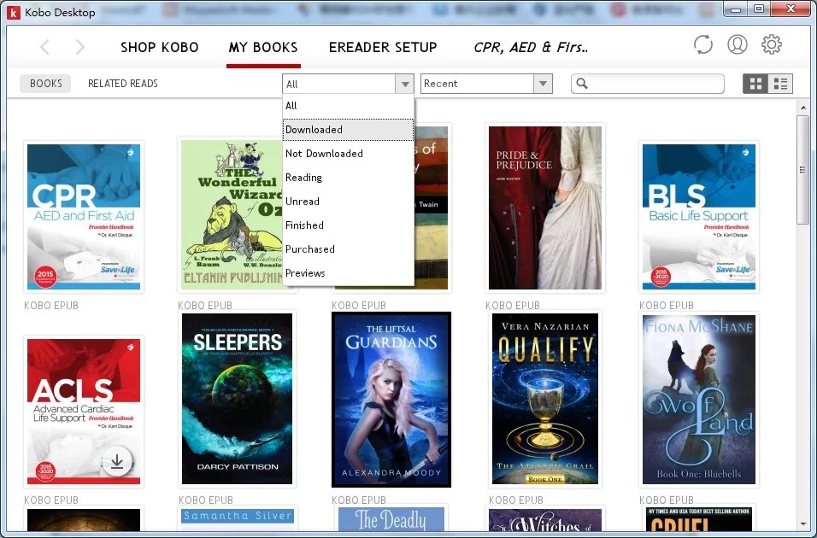Switch to the MY BOOKS tab
This screenshot has height=538, width=817.
click(x=263, y=47)
